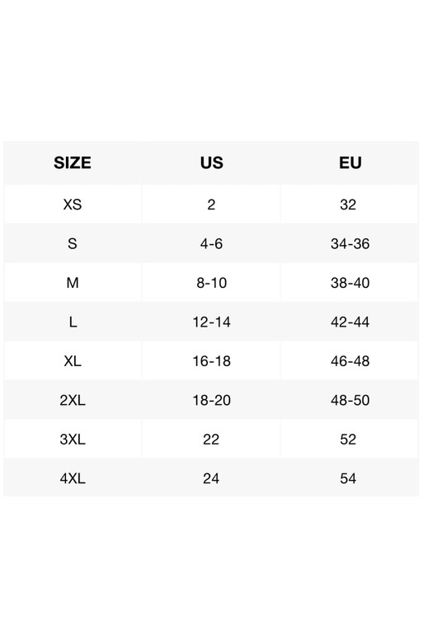Click the US 22 cell
The image size is (423, 635).
click(x=211, y=440)
